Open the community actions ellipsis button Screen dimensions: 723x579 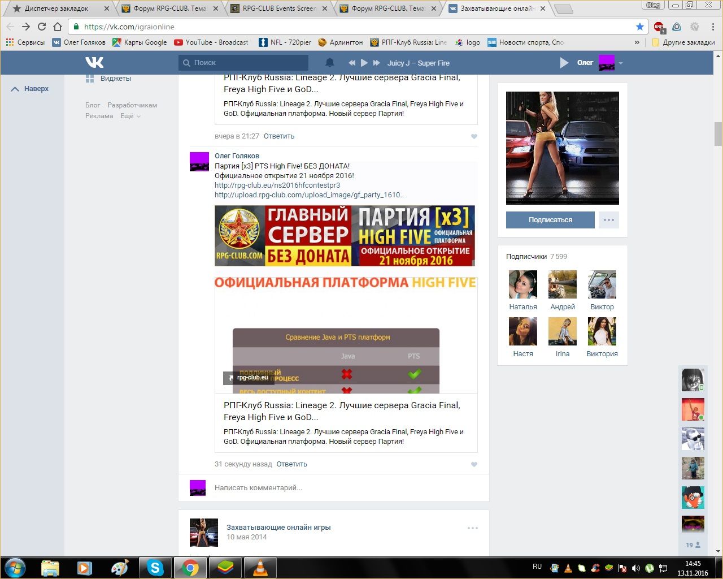[x=609, y=220]
